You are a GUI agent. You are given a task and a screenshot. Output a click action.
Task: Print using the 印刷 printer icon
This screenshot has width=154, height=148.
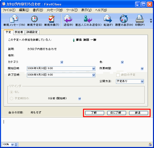[140, 18]
